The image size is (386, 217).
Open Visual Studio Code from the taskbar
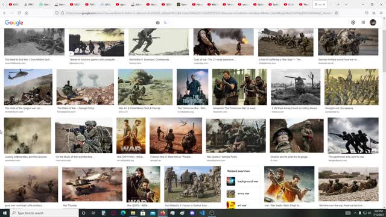point(202,213)
